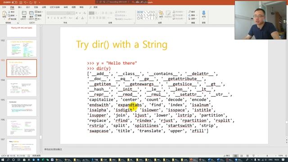Screen dimensions: 288x162
Task: Click the zoom percentage value in status bar
Action: 280,156
